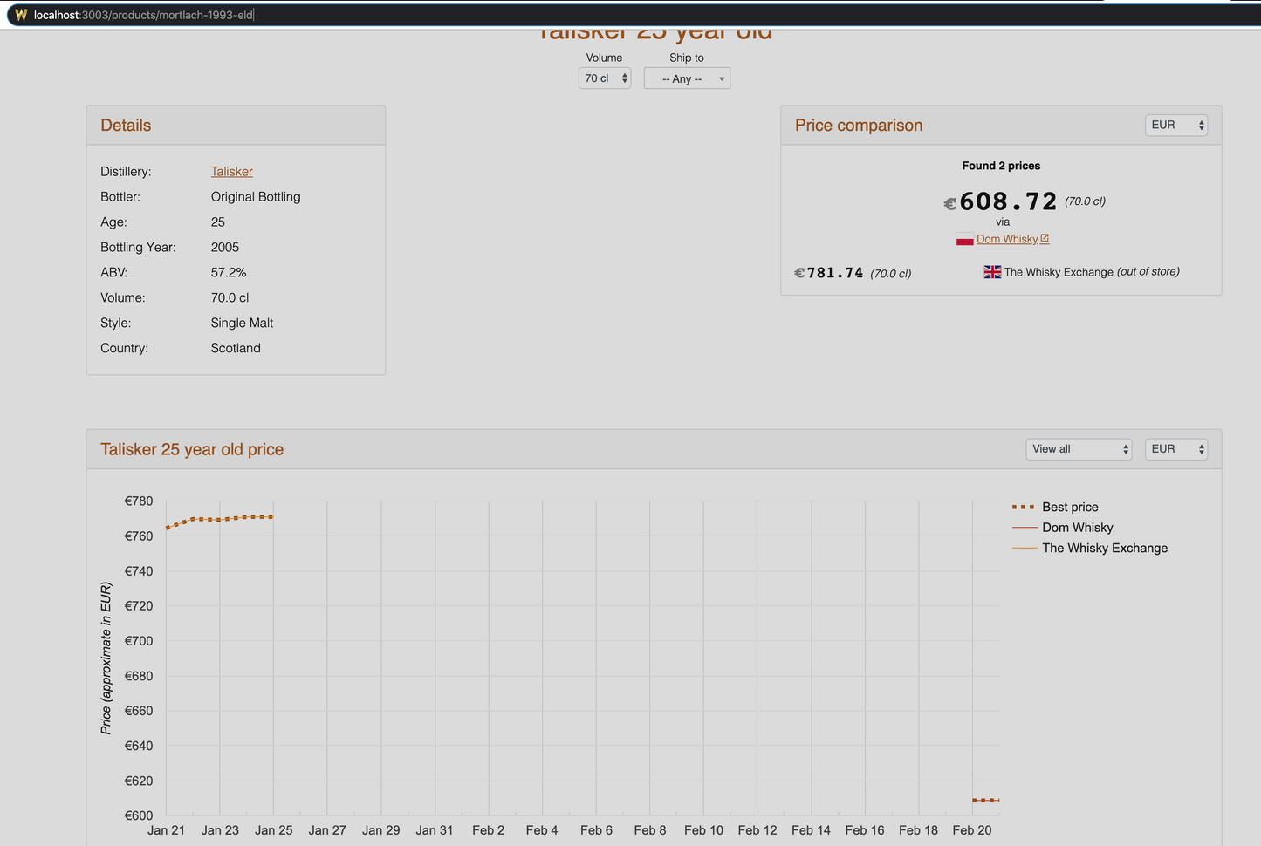Click the red Dom Whisky legend line
Viewport: 1261px width, 846px height.
tap(1024, 528)
